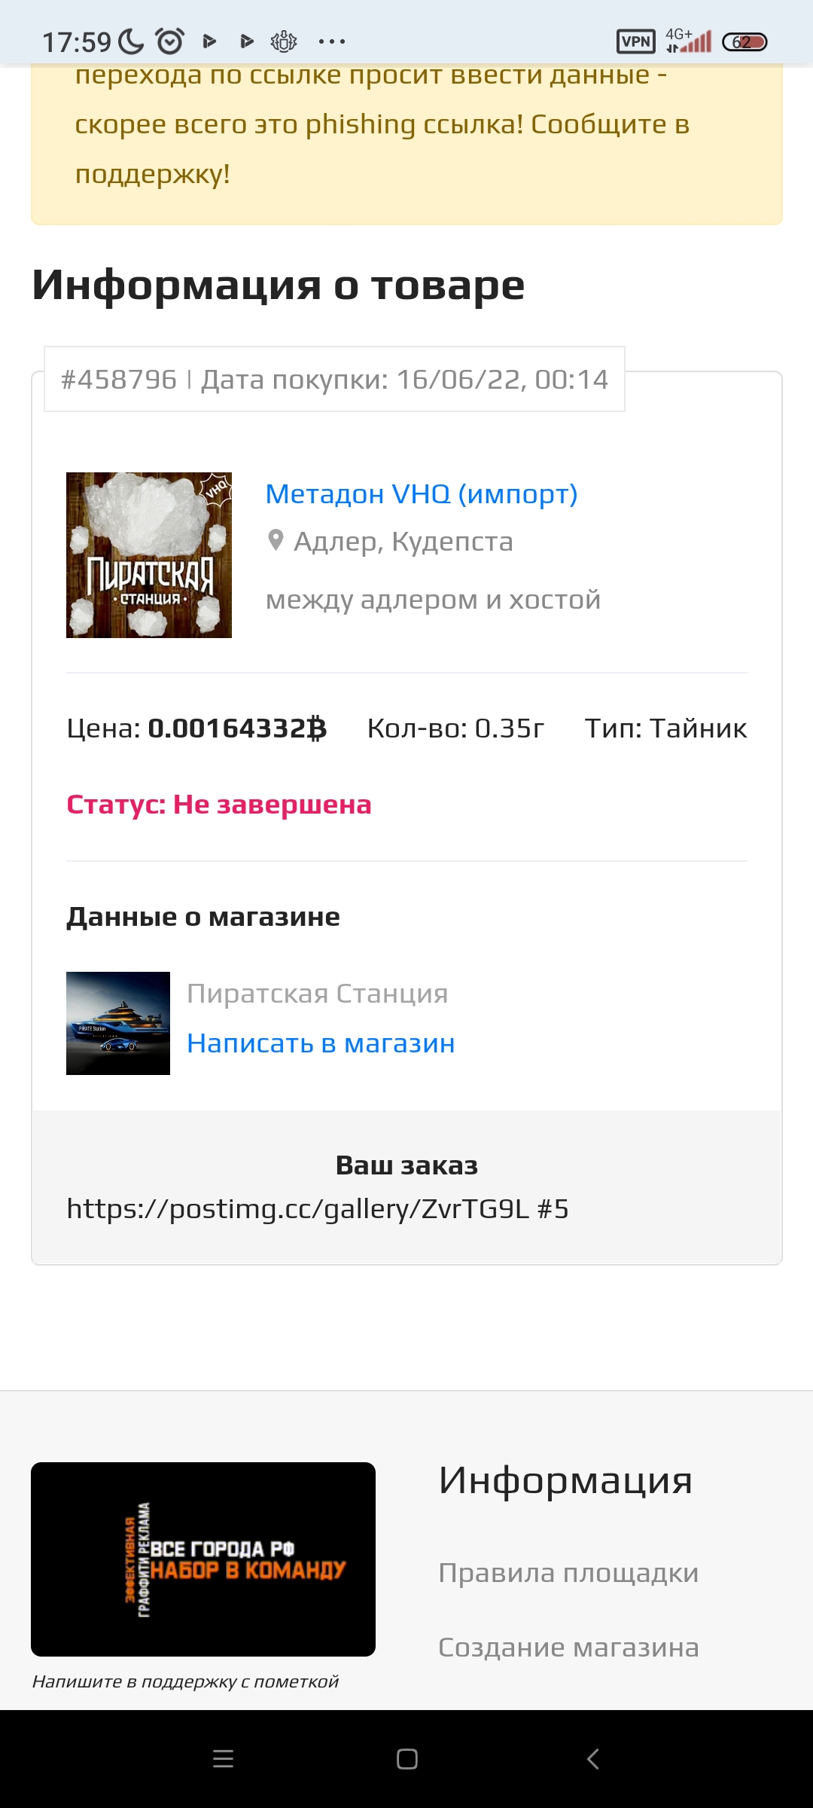This screenshot has height=1808, width=813.
Task: Tap the three-dots notification overflow icon
Action: coord(332,42)
